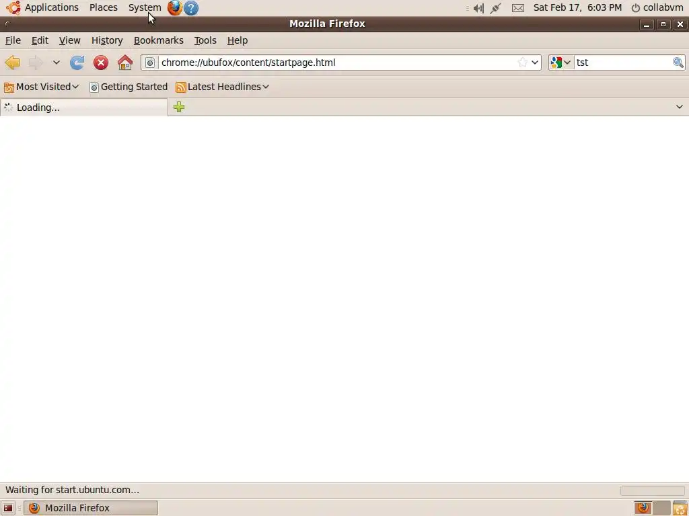Open the Bookmarks menu
Viewport: 689px width, 516px height.
pos(158,40)
